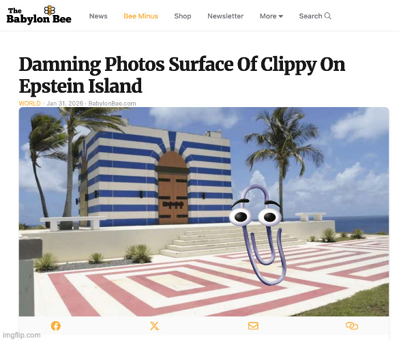Go to Bee Minus page
This screenshot has width=399, height=341.
pos(141,16)
